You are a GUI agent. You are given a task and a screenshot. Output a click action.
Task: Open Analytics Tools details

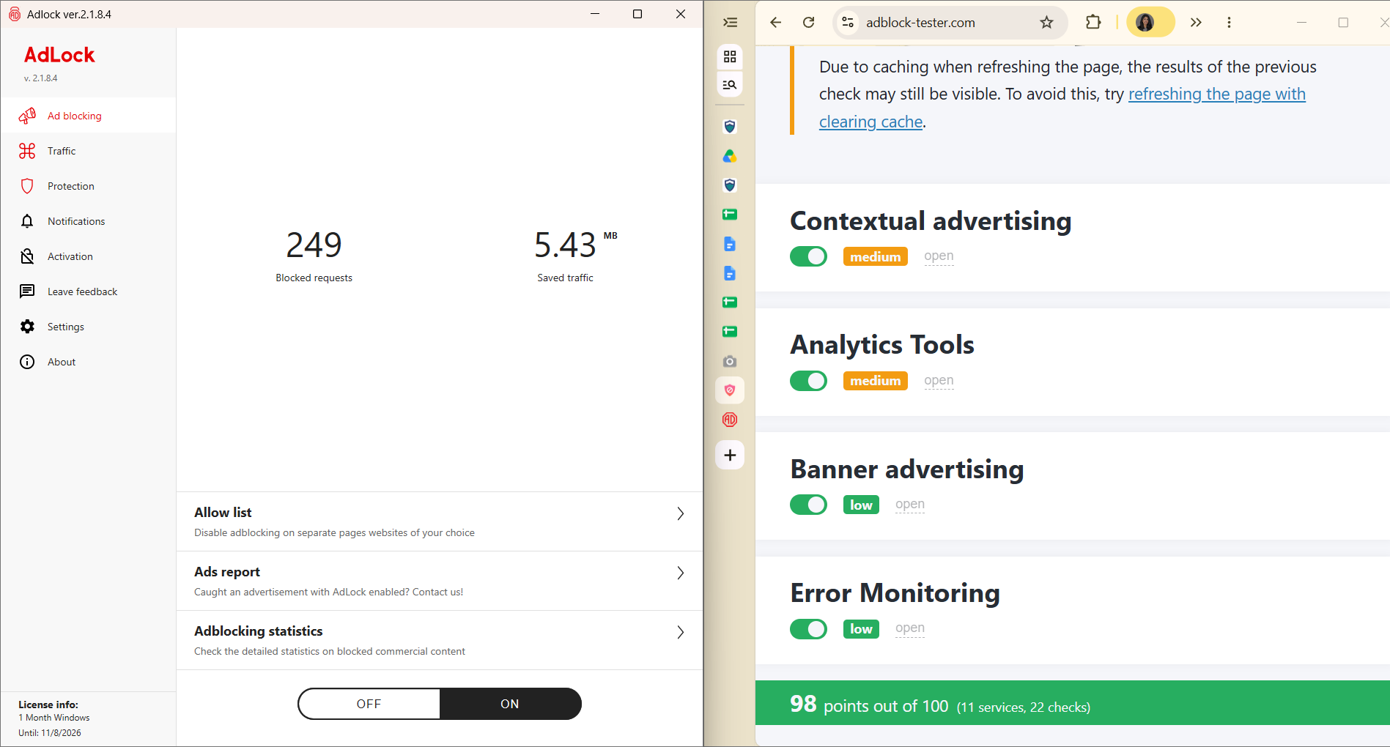[939, 381]
